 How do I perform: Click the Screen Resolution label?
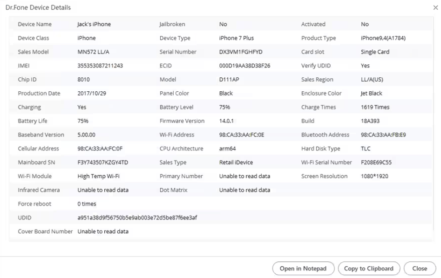[x=324, y=176]
